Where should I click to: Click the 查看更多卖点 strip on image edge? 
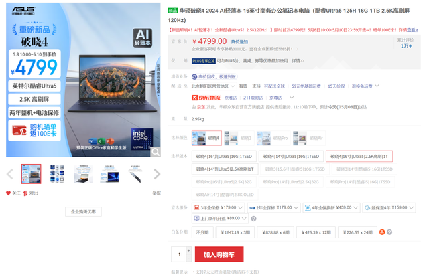pos(158,80)
